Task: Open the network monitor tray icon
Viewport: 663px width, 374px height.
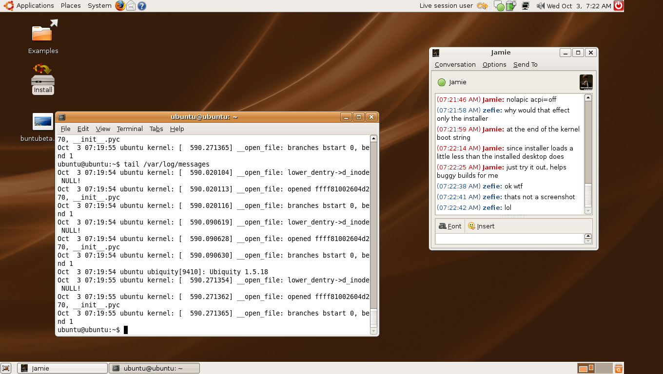Action: pyautogui.click(x=526, y=6)
